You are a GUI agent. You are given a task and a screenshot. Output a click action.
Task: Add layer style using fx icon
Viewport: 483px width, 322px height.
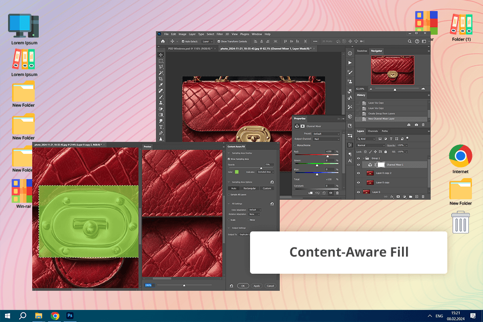pyautogui.click(x=392, y=197)
